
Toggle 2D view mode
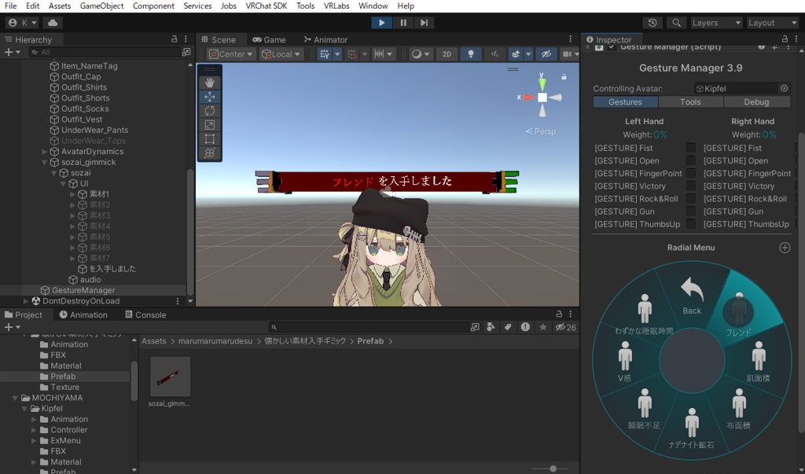[x=447, y=54]
